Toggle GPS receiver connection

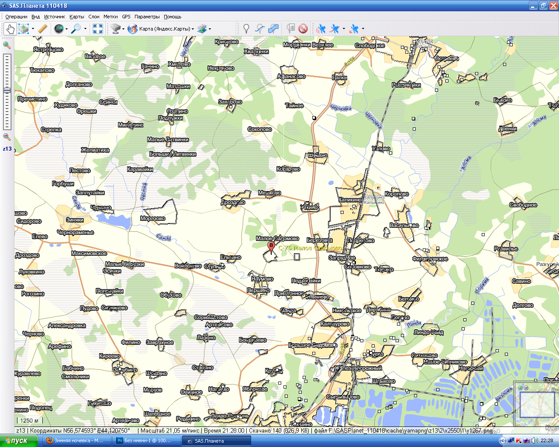(x=321, y=29)
